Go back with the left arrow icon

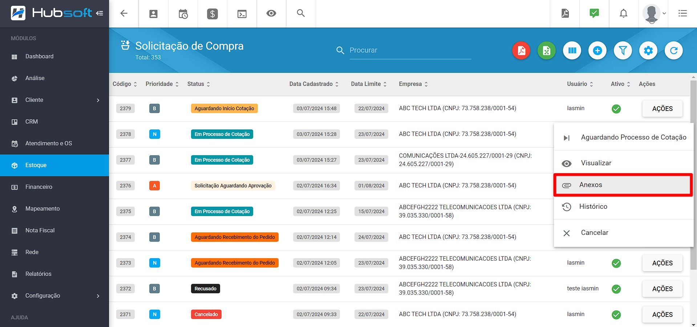[x=124, y=13]
